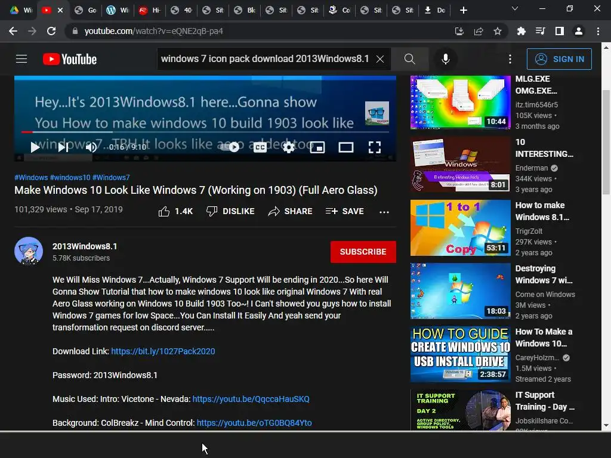This screenshot has height=458, width=611.
Task: Go back in browser
Action: point(13,31)
